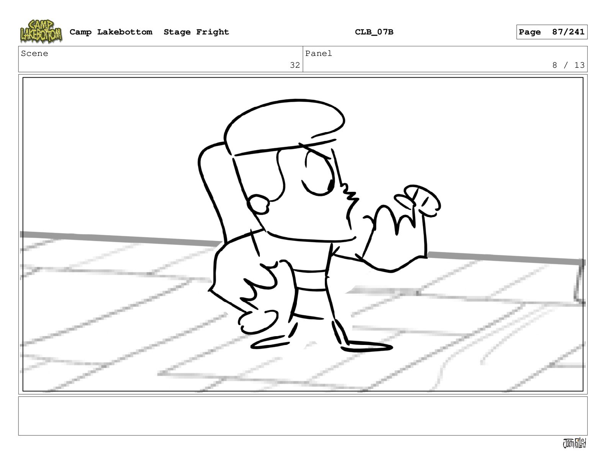Click the storyboard character drawing
Screen dimensions: 606x469
point(320,226)
